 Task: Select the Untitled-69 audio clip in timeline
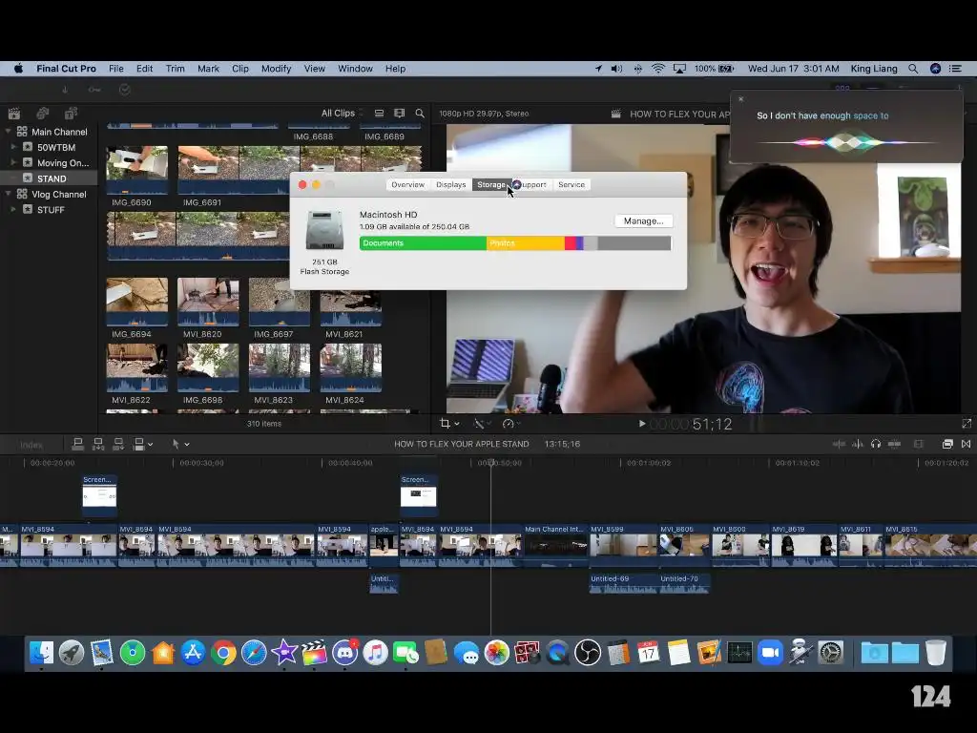(623, 583)
